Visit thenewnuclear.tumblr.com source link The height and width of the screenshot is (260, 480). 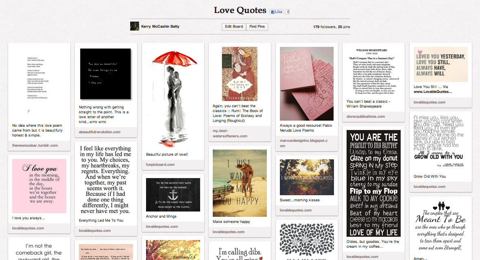(x=35, y=145)
